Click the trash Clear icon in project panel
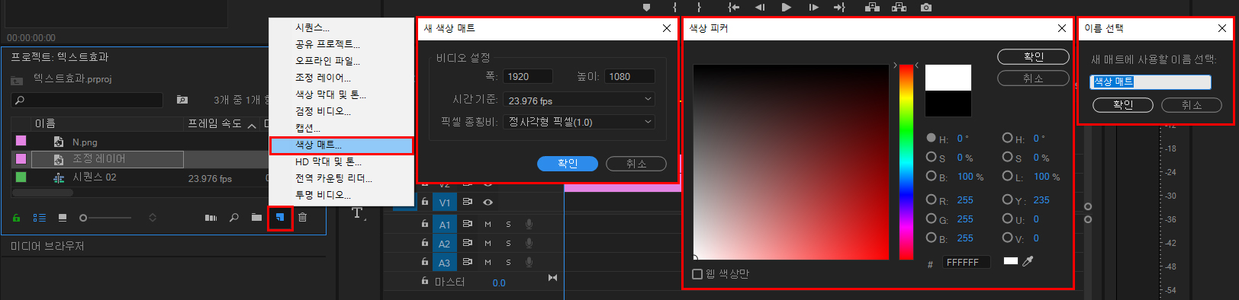 (x=302, y=218)
